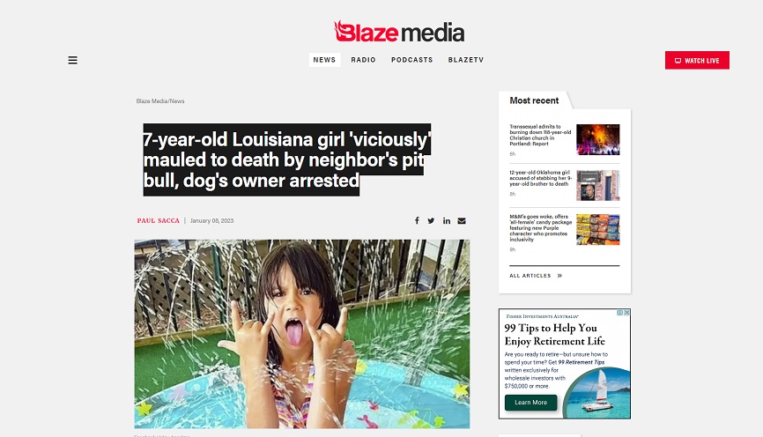This screenshot has height=437, width=763.
Task: Click the Blaze Media/News breadcrumb
Action: (x=160, y=101)
